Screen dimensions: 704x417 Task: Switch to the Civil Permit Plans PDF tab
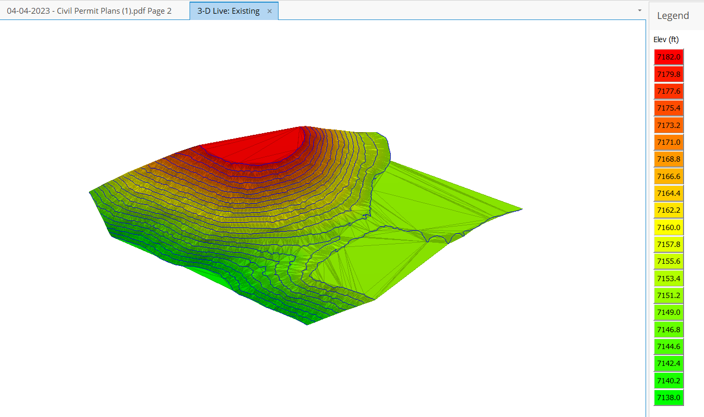tap(89, 11)
